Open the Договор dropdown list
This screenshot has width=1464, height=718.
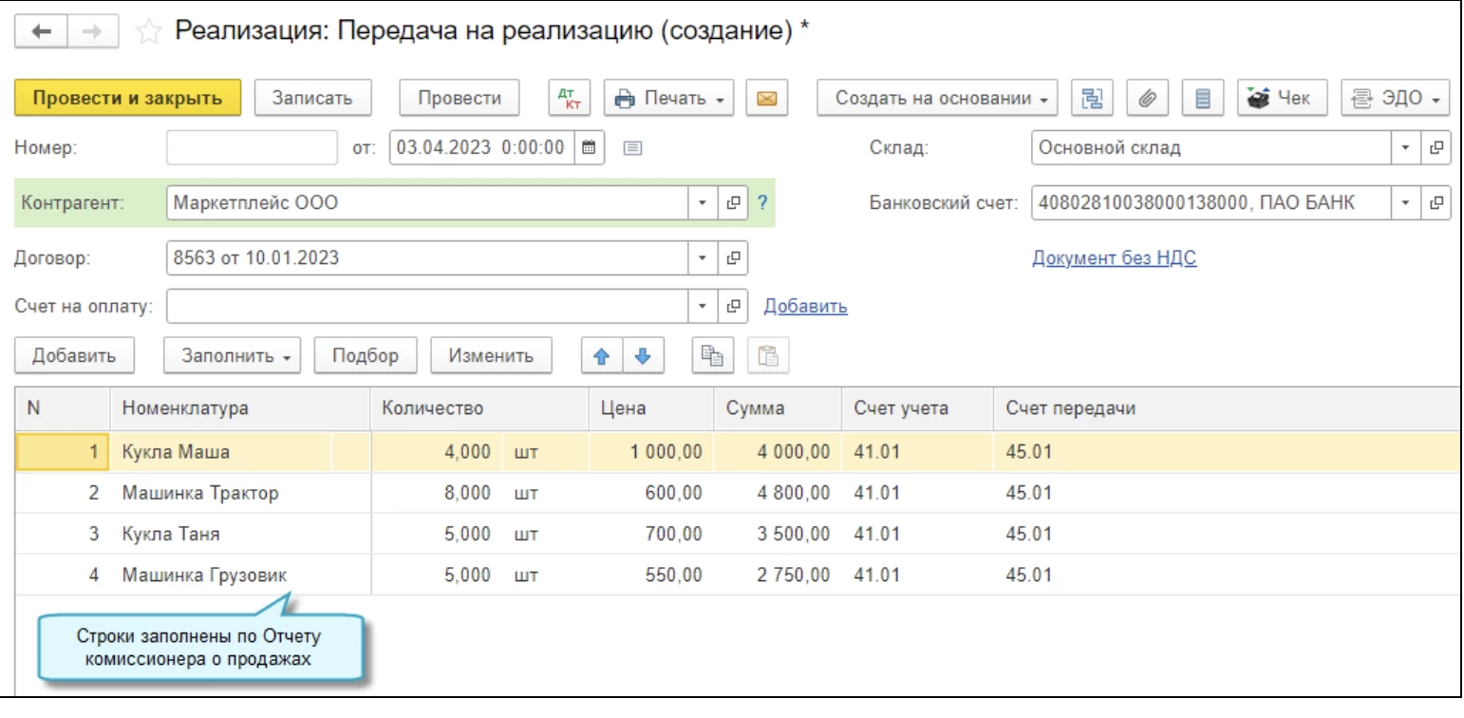pyautogui.click(x=703, y=257)
